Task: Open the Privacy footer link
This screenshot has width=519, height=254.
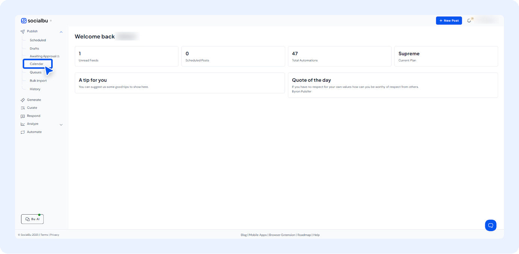Action: [55, 235]
